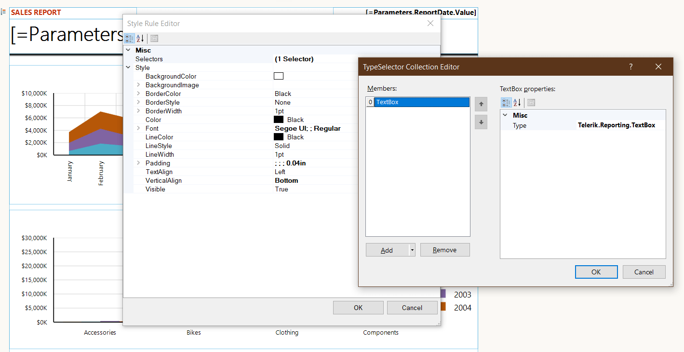Open the Add button dropdown arrow
The height and width of the screenshot is (352, 684).
coord(412,250)
